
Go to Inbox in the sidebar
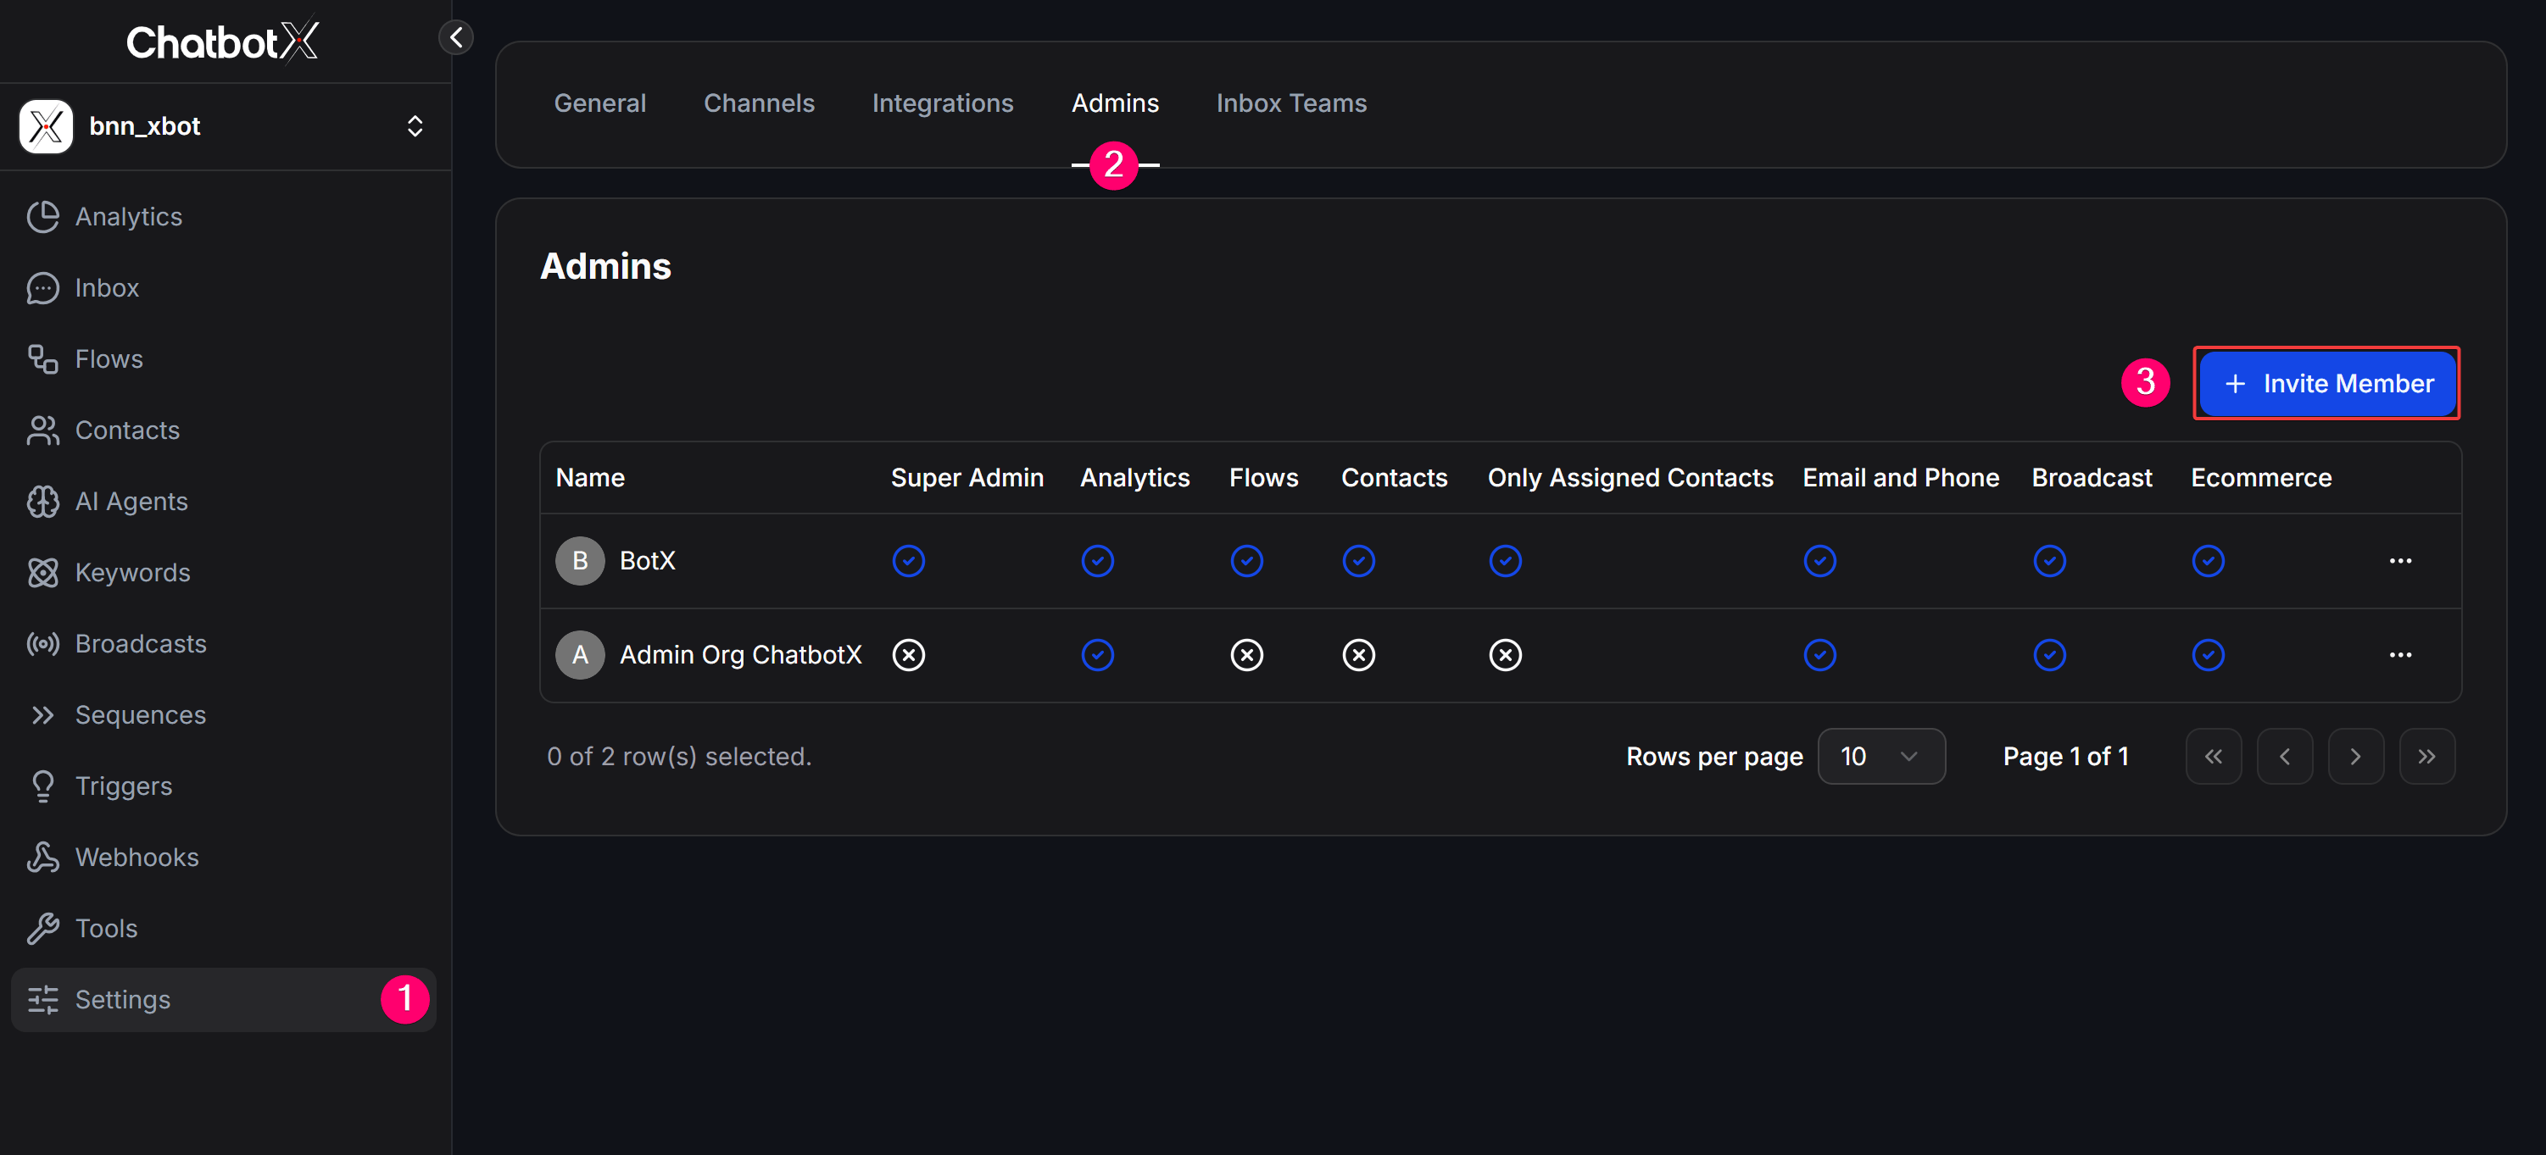[x=107, y=287]
